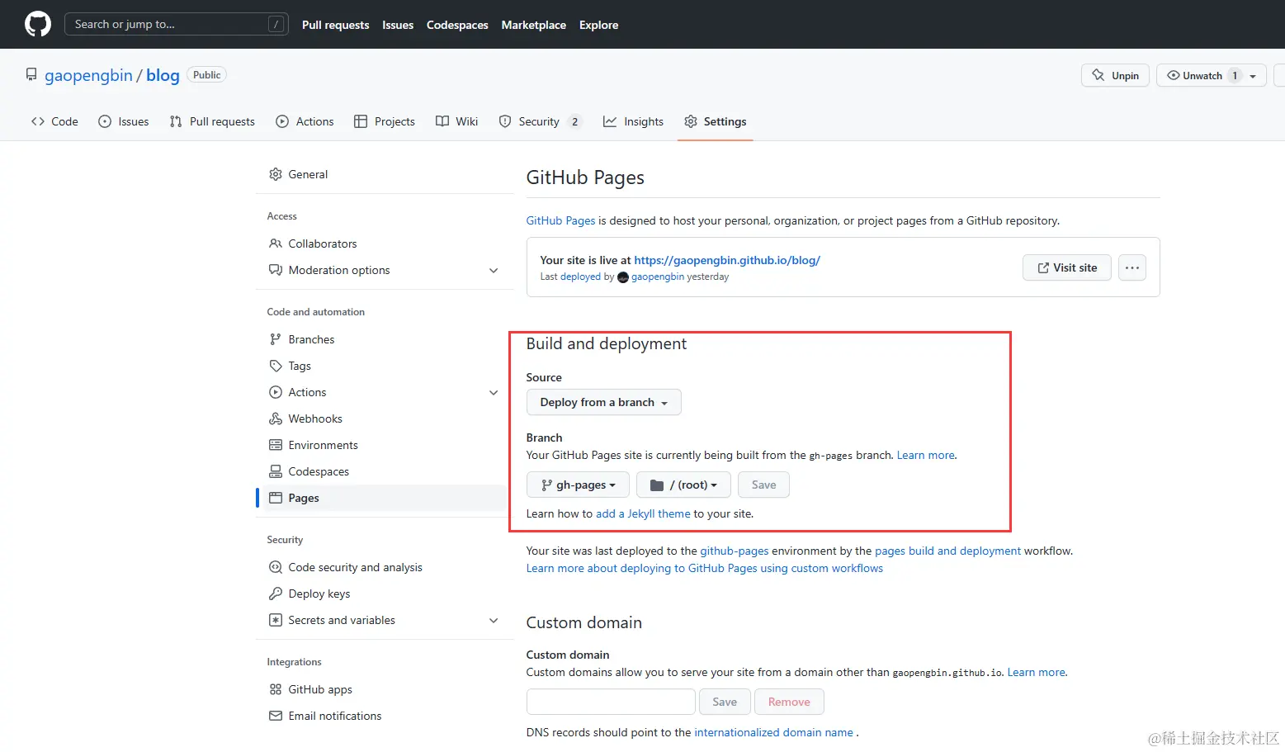Focus the Search or jump to field

pos(177,24)
